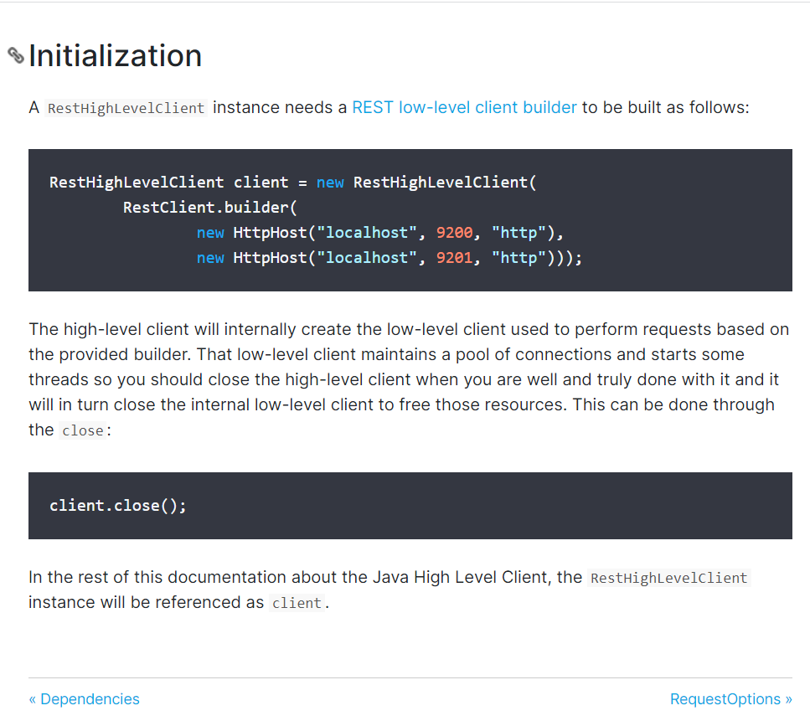
Task: Go to the previous page, Dependencies
Action: click(x=85, y=698)
